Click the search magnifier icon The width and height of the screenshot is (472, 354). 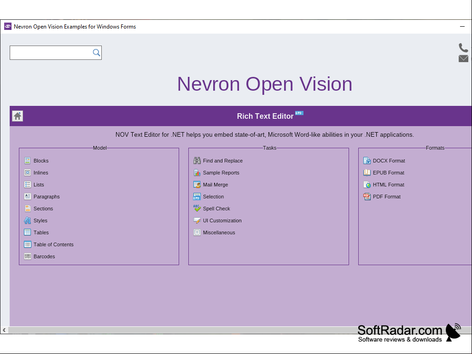(x=96, y=52)
